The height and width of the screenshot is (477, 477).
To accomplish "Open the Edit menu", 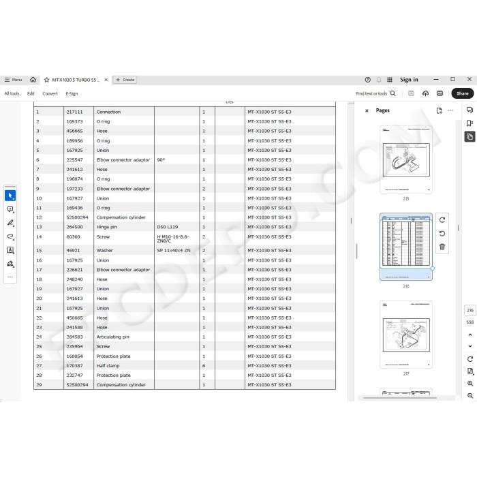I will click(x=31, y=93).
